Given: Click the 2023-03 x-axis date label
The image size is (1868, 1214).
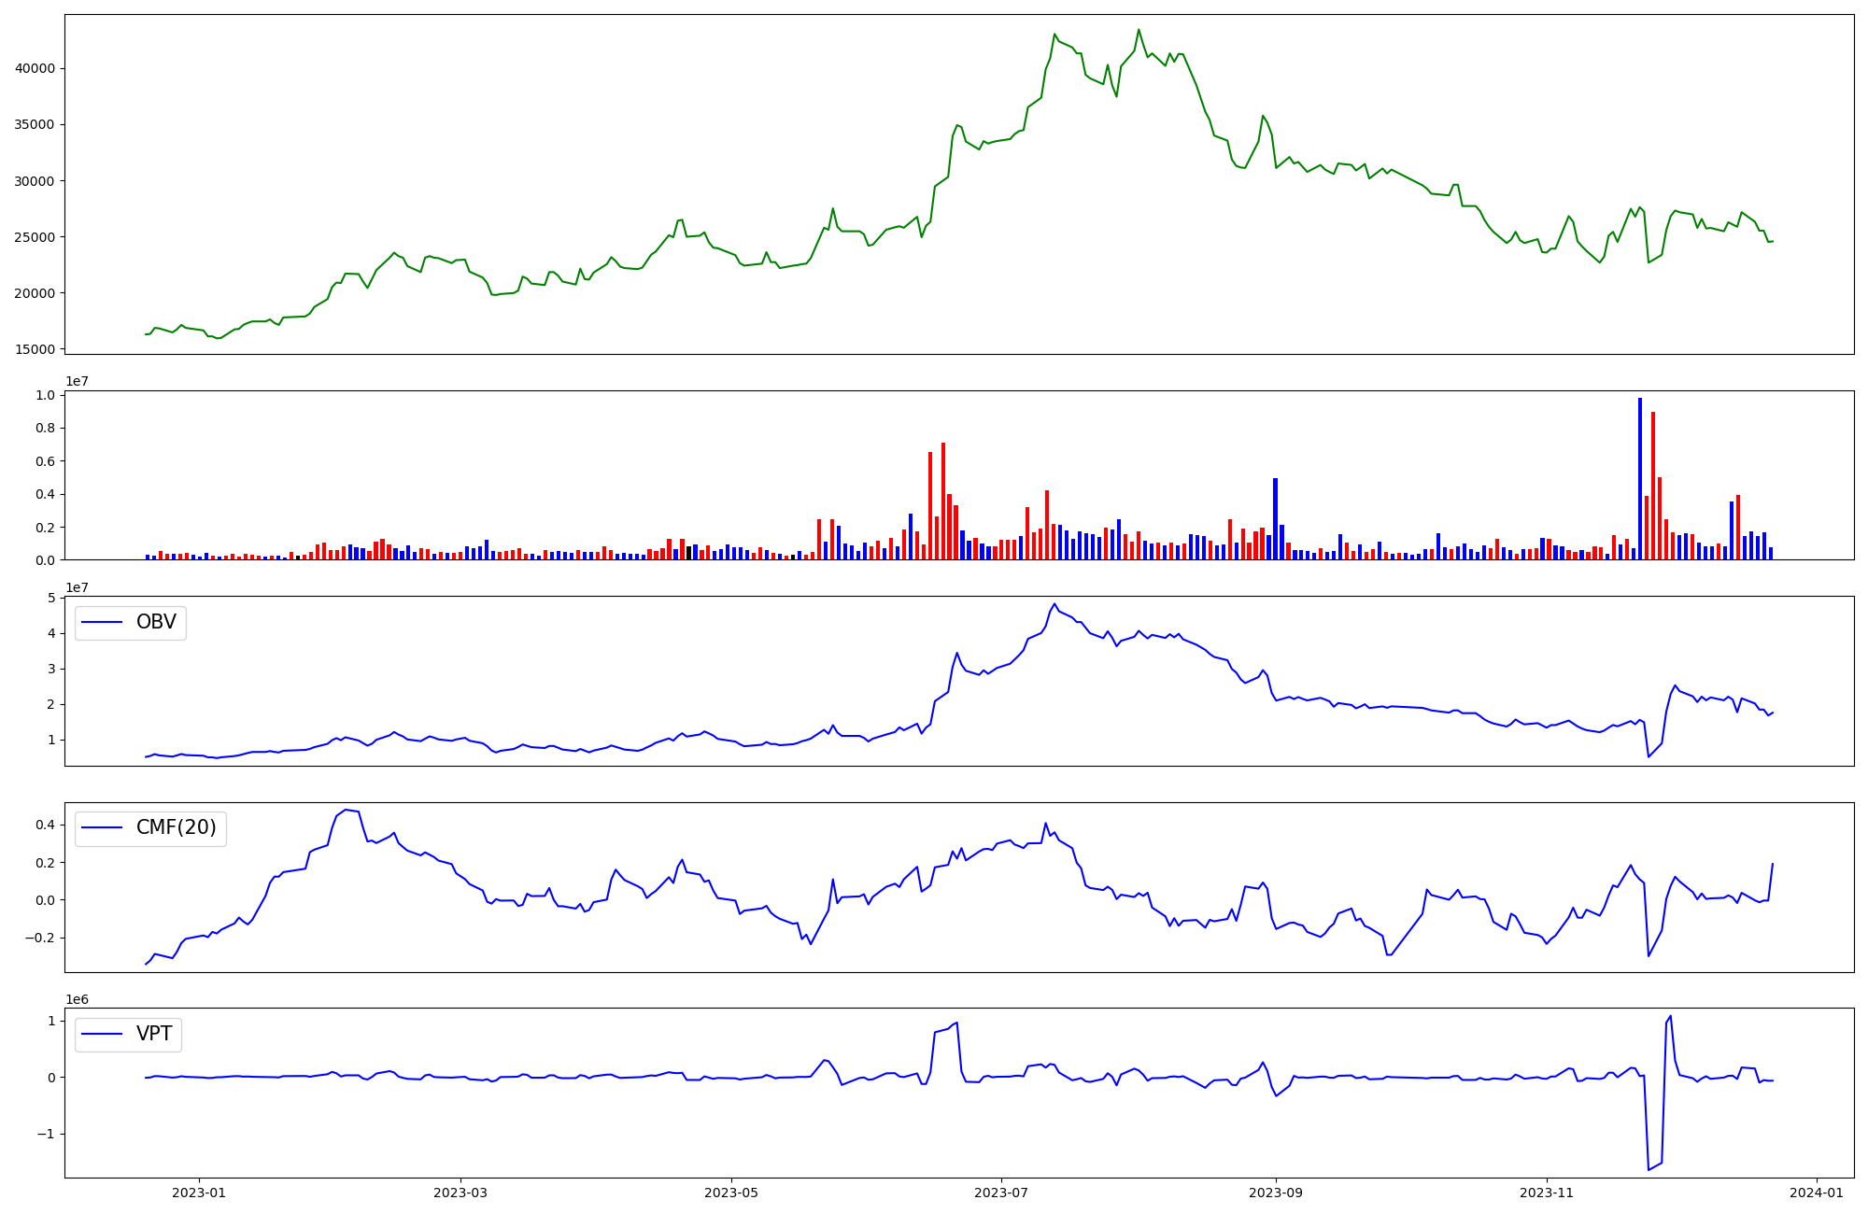Looking at the screenshot, I should coord(460,1193).
